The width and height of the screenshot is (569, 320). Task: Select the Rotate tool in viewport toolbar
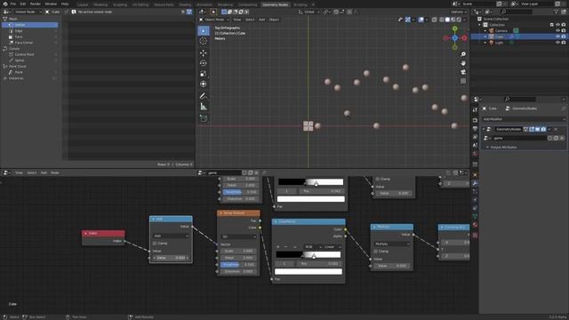click(x=204, y=63)
